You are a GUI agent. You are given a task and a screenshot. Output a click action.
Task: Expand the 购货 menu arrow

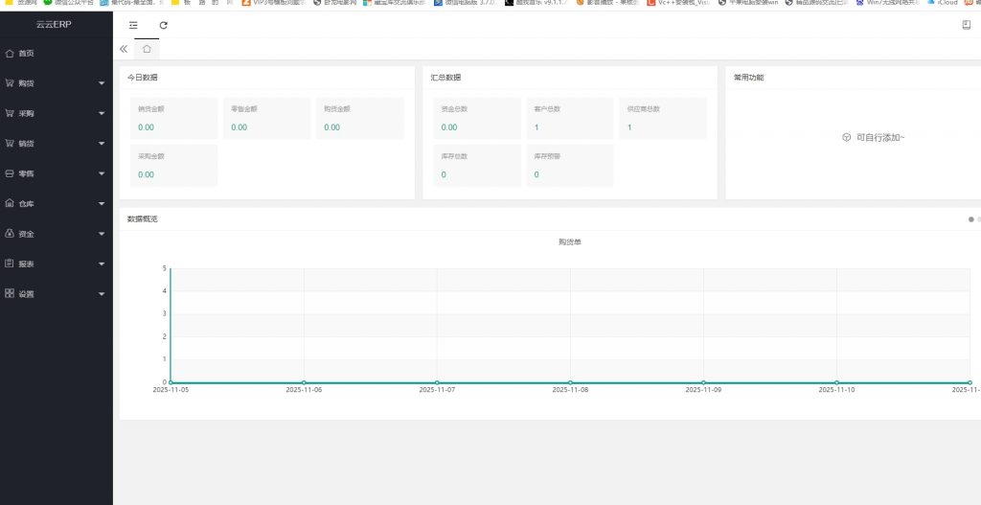coord(102,83)
